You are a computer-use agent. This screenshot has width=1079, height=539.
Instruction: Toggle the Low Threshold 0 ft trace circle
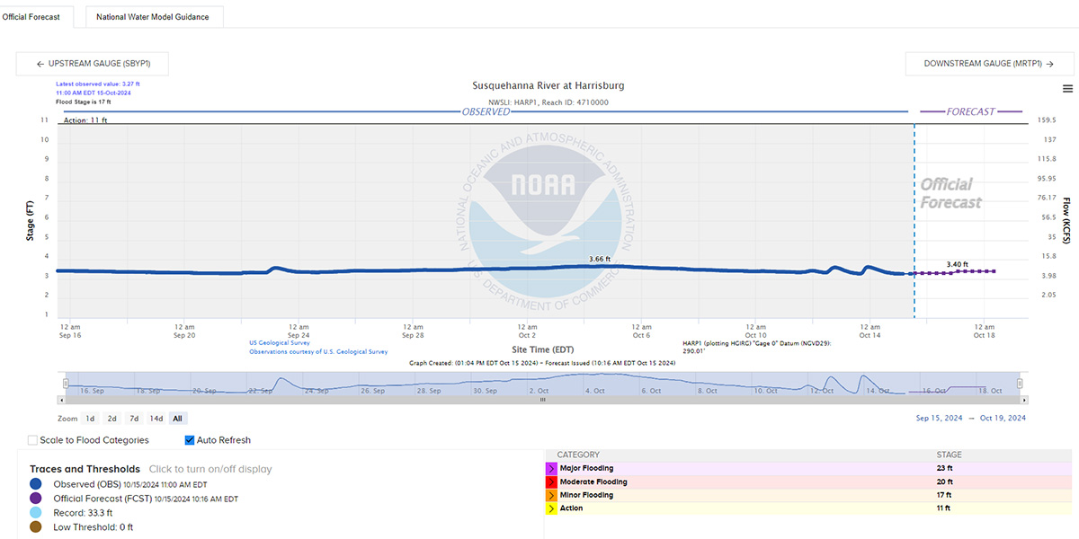click(x=36, y=526)
